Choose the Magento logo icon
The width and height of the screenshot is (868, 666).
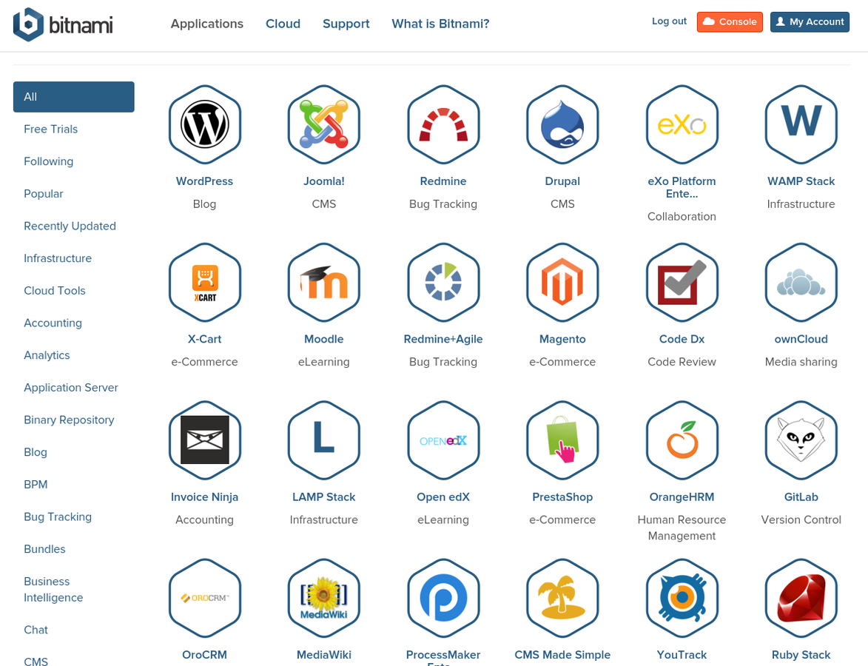562,283
